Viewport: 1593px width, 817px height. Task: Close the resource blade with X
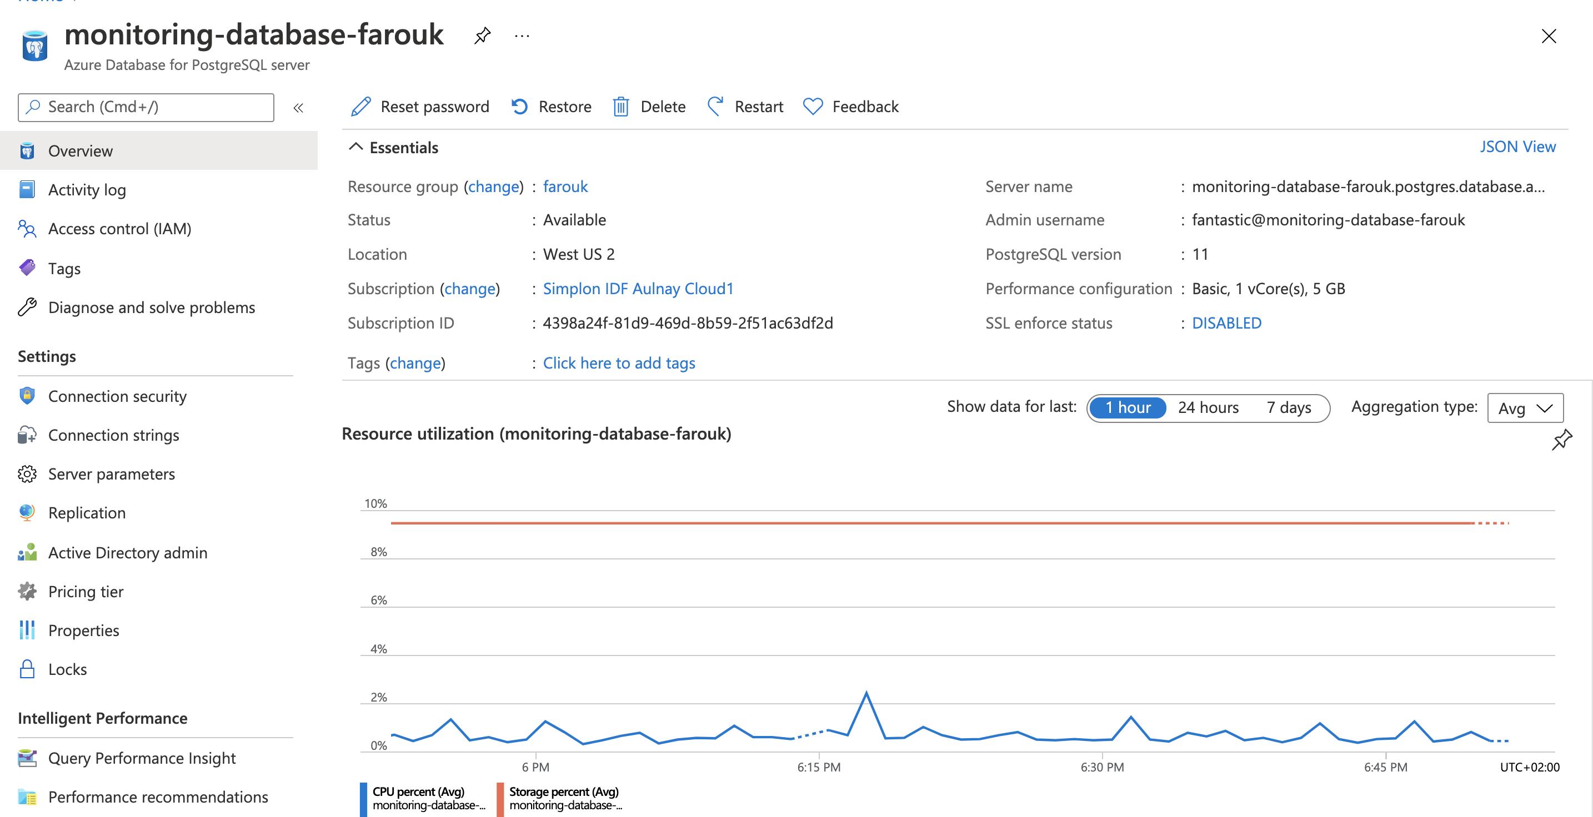pyautogui.click(x=1549, y=37)
